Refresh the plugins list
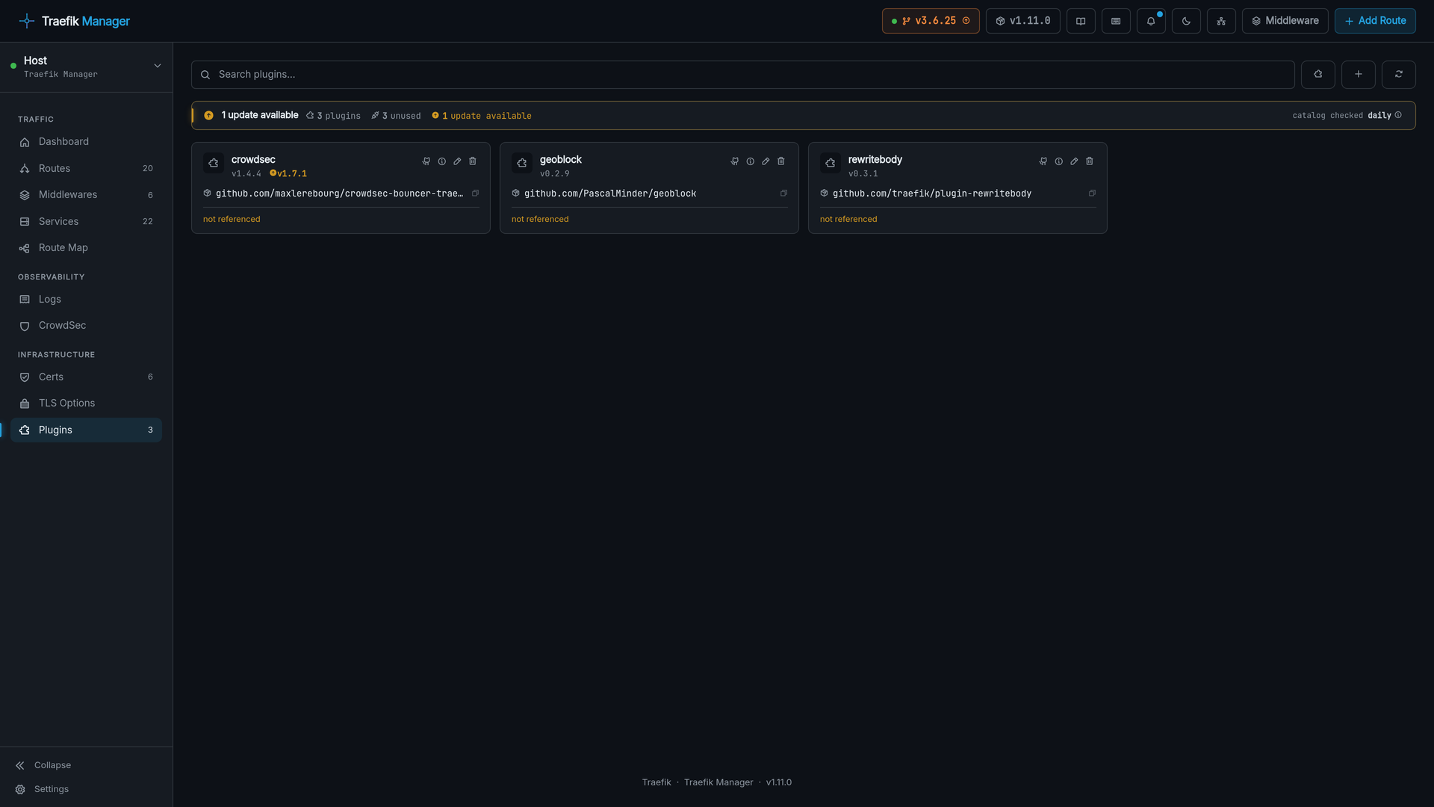The width and height of the screenshot is (1434, 807). [1399, 75]
